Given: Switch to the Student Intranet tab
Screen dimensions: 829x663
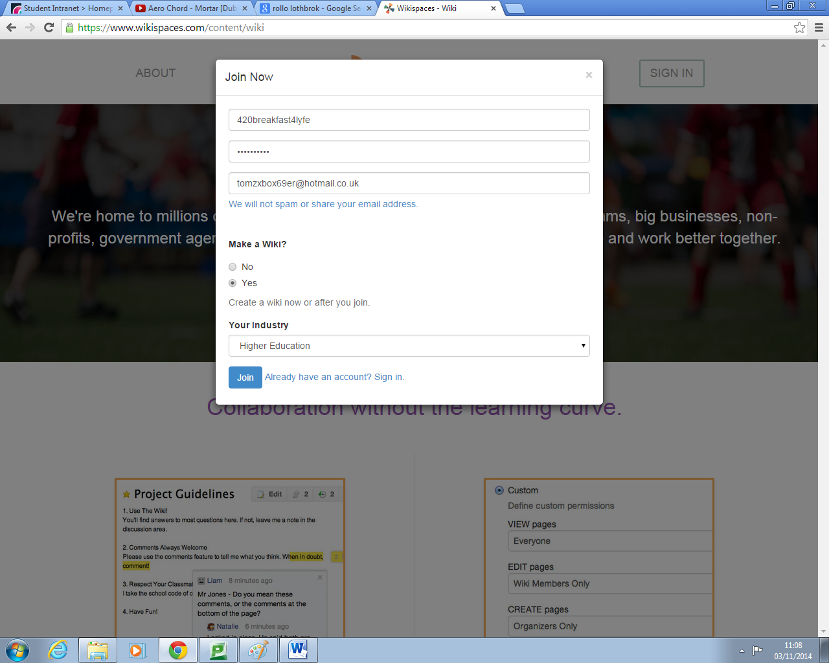Looking at the screenshot, I should pyautogui.click(x=67, y=8).
